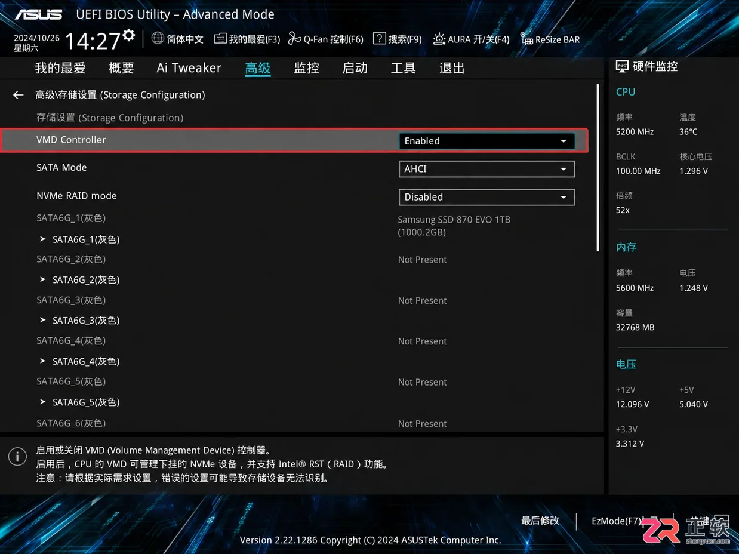Click 搜索(F9) search button
Image resolution: width=739 pixels, height=554 pixels.
pos(405,39)
